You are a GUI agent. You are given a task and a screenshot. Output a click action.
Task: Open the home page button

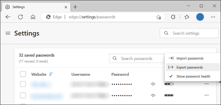point(33,17)
